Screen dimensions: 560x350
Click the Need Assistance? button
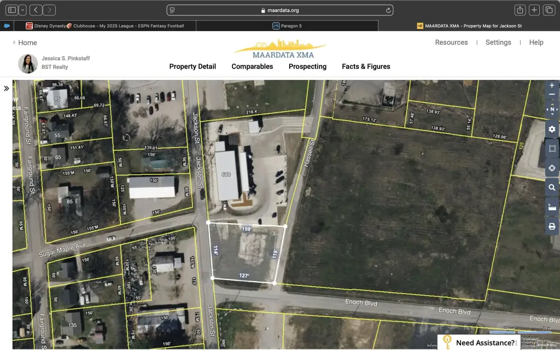(x=485, y=343)
